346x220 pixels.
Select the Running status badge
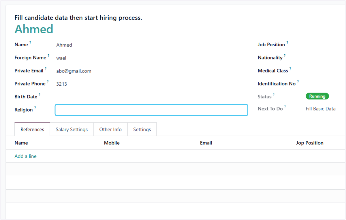[x=317, y=96]
